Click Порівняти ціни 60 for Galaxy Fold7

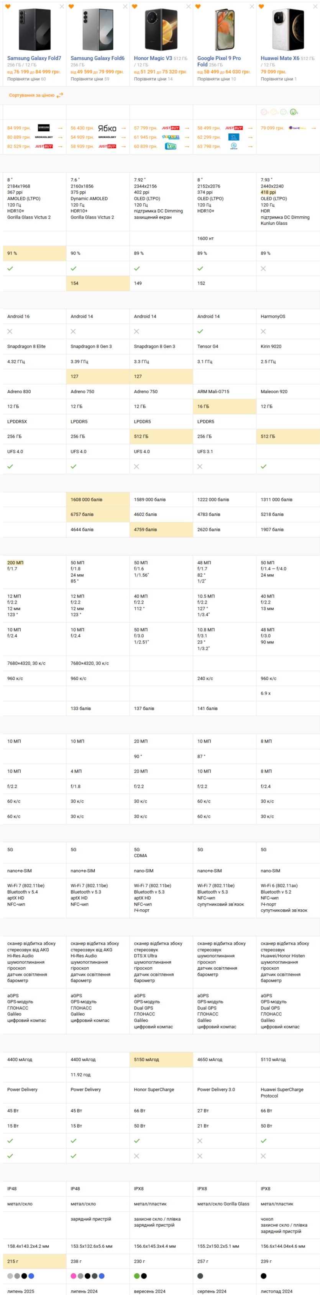(x=26, y=79)
